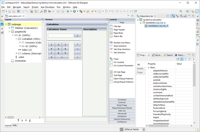Screen dimensions: 200x132
Task: Collapse the njxdemos:calculator dependency node
Action: (138, 20)
